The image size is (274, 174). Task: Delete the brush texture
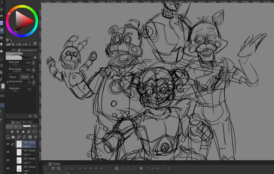point(32,77)
